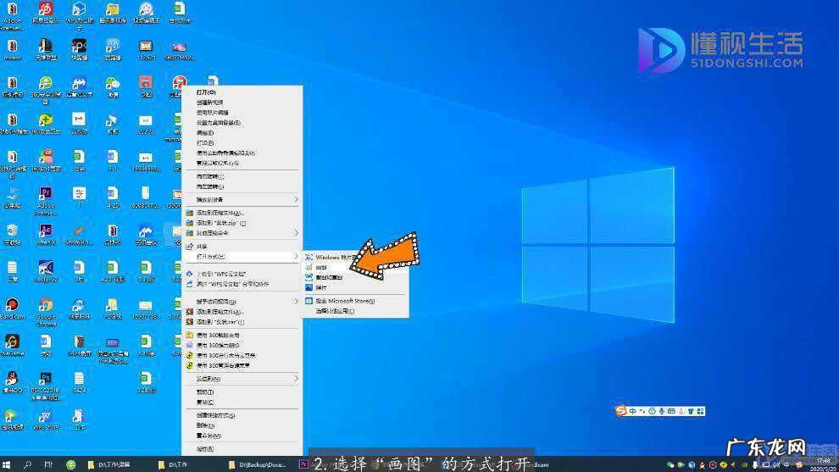Click the Sogou input method S icon
This screenshot has width=839, height=472.
pyautogui.click(x=623, y=411)
